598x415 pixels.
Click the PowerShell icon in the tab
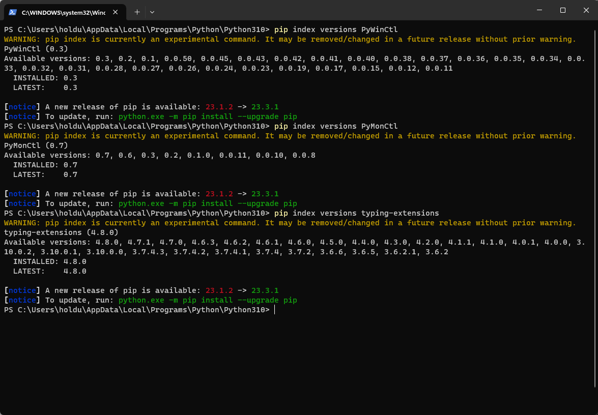click(x=13, y=12)
